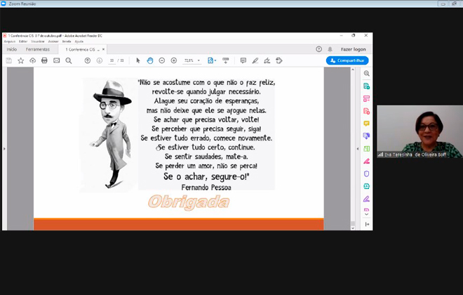Click the star bookmark icon

tap(20, 60)
